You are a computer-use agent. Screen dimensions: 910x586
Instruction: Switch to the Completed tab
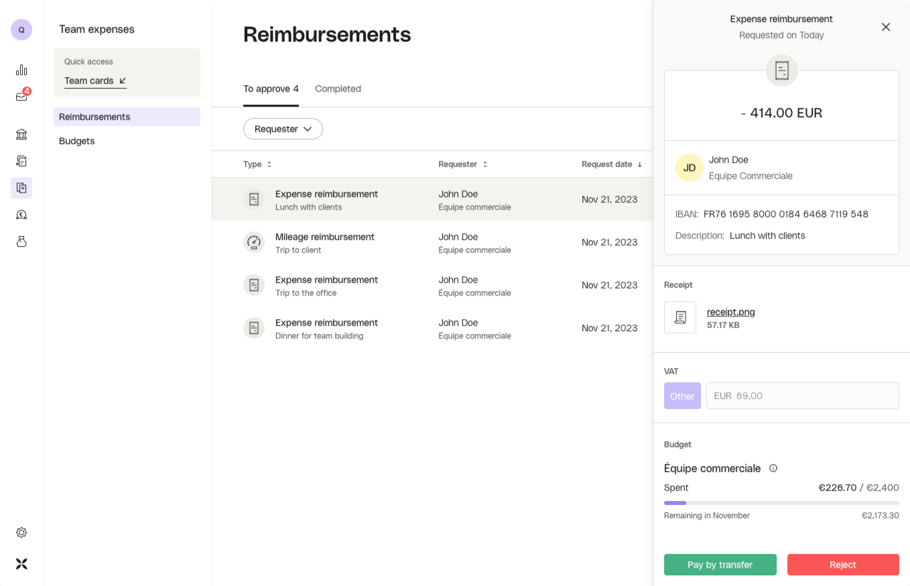[x=338, y=89]
